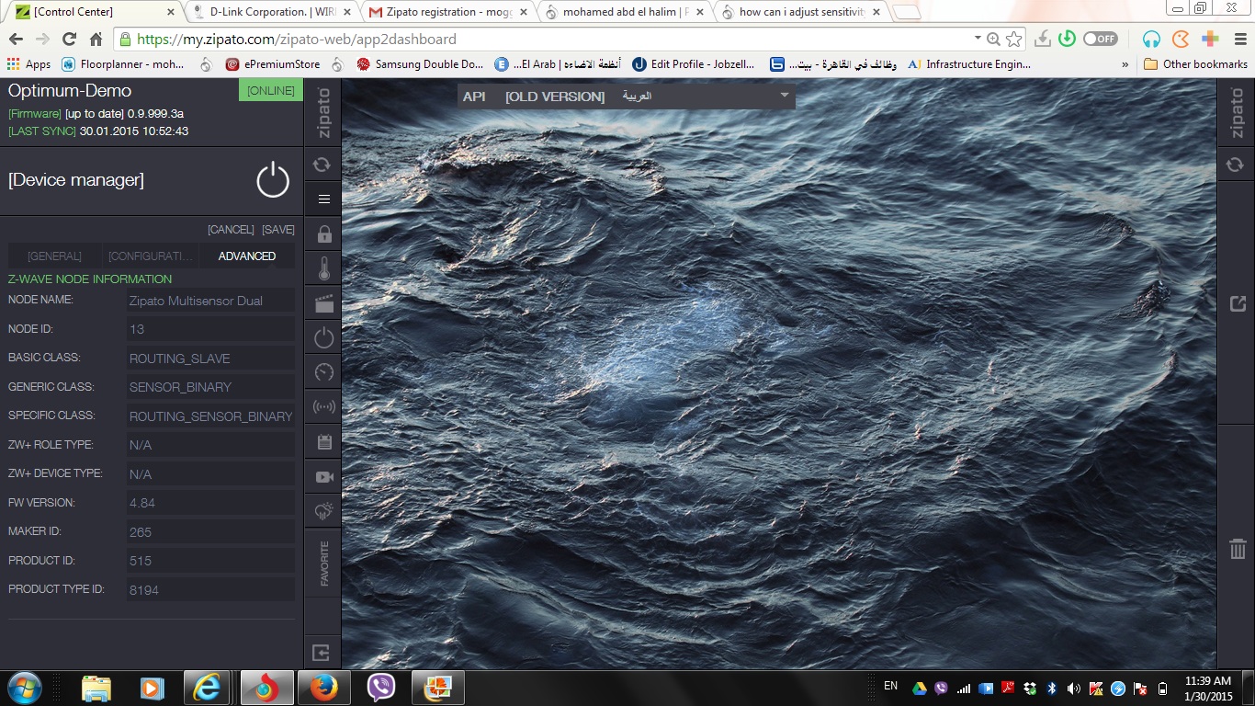Click the video camera icon in sidebar
Image resolution: width=1255 pixels, height=706 pixels.
322,476
